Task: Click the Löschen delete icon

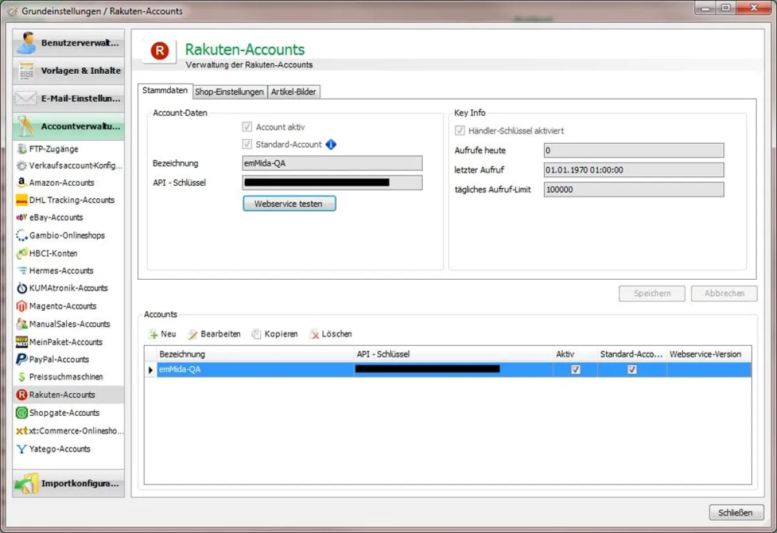Action: point(314,334)
